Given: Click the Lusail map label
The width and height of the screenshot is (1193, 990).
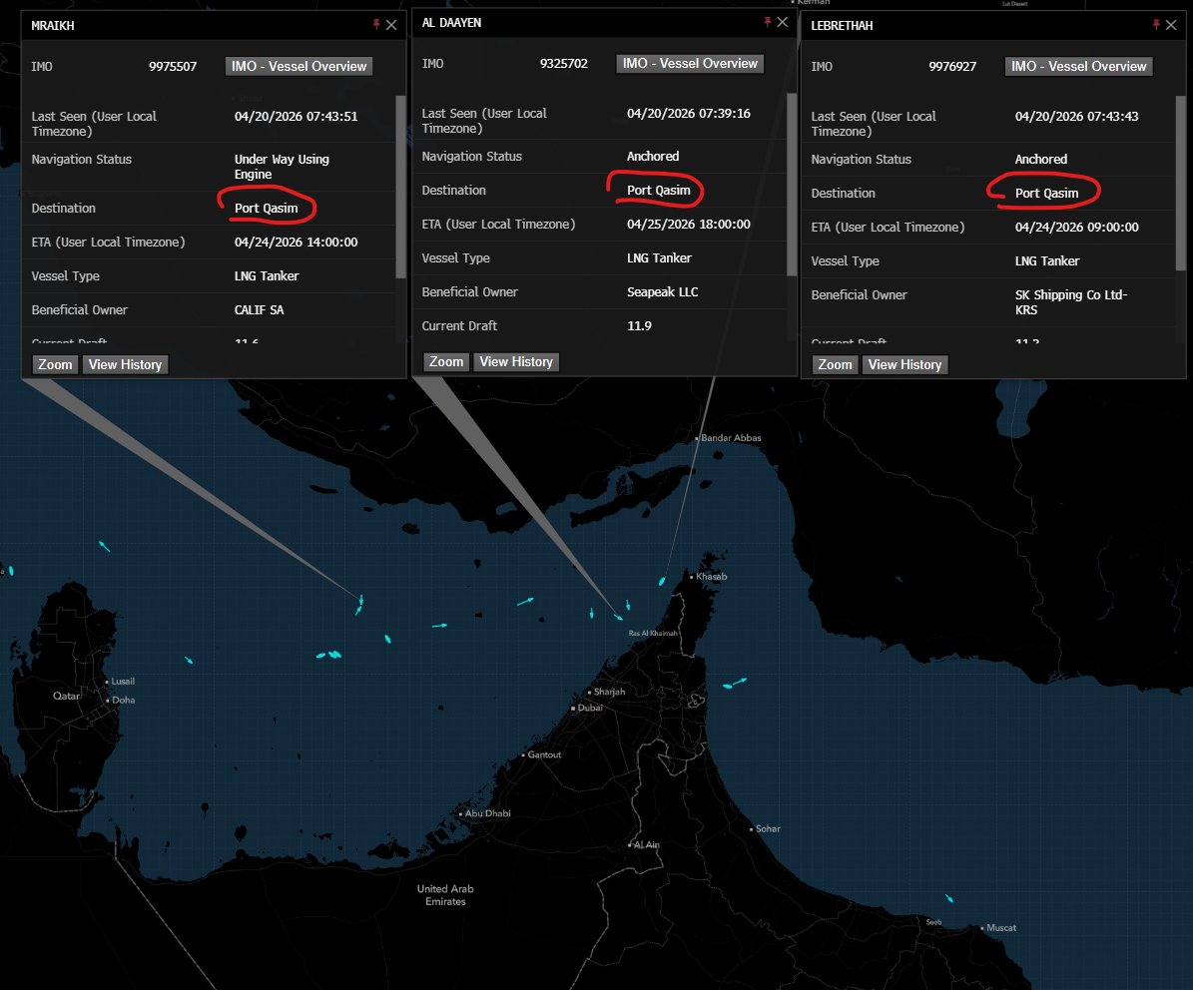Looking at the screenshot, I should [x=123, y=681].
